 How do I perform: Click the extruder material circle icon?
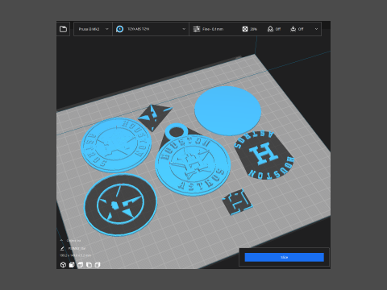[x=120, y=29]
